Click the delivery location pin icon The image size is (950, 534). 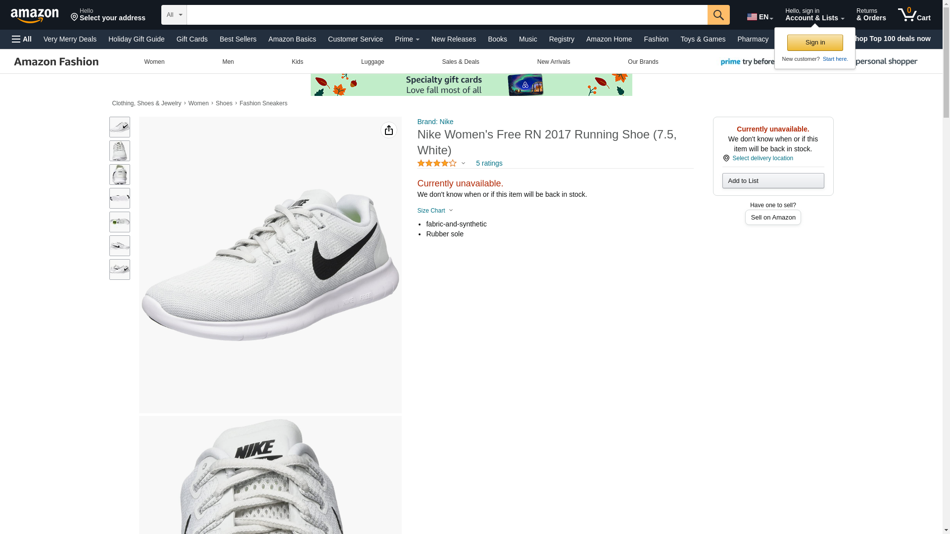tap(726, 158)
